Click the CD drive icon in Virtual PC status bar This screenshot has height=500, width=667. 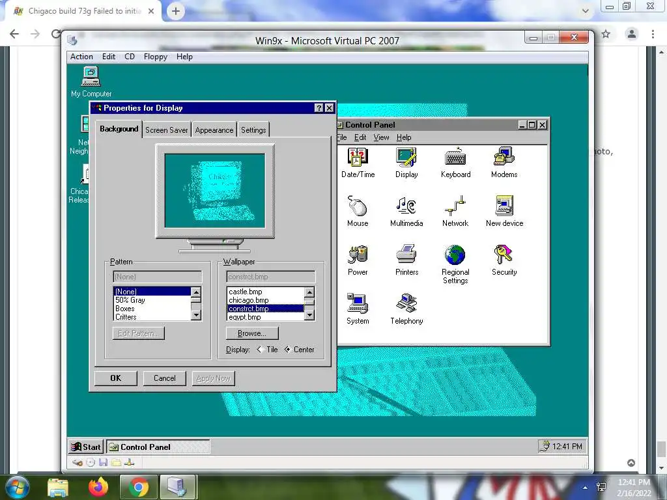click(90, 463)
